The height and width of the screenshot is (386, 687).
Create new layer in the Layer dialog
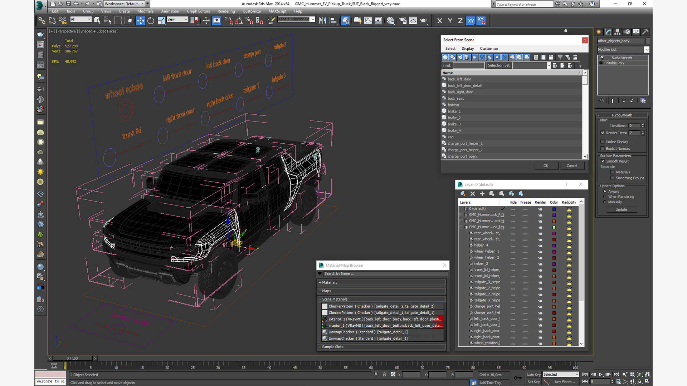click(463, 193)
